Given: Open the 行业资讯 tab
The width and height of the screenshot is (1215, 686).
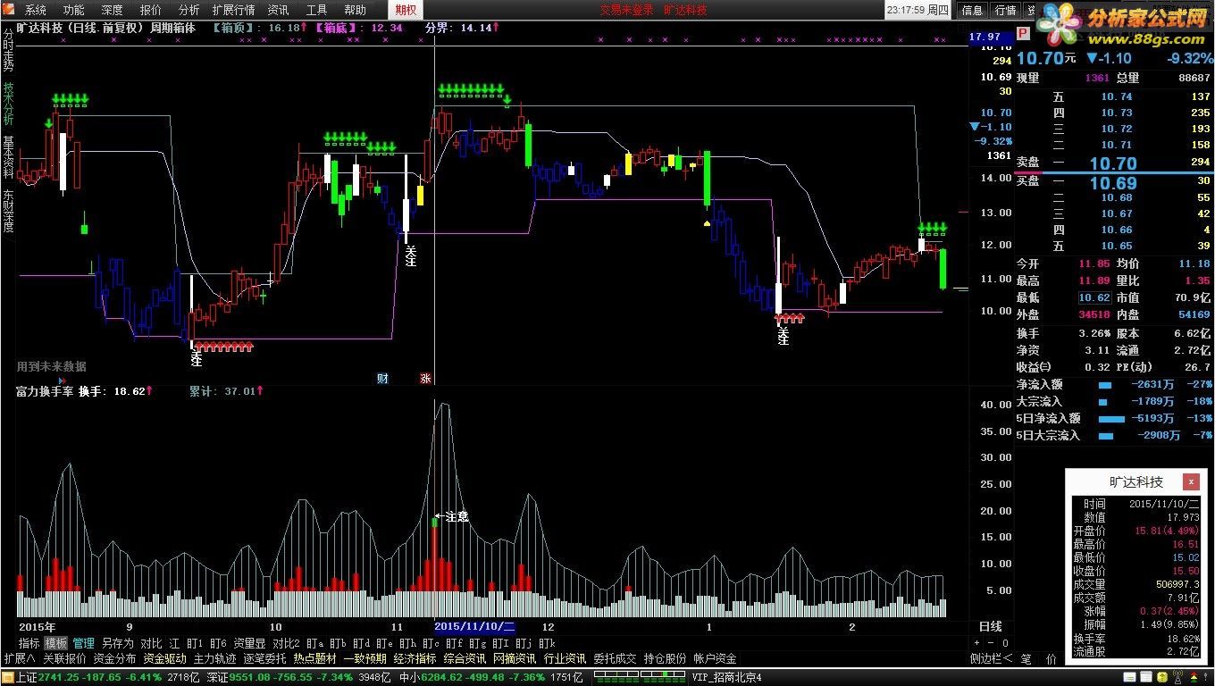Looking at the screenshot, I should tap(565, 659).
